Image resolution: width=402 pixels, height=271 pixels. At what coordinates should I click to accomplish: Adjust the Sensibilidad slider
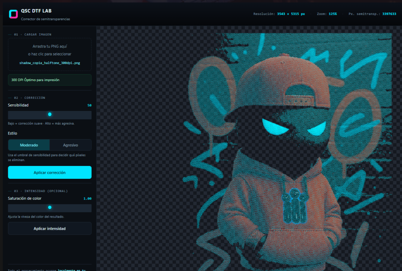[x=50, y=115]
